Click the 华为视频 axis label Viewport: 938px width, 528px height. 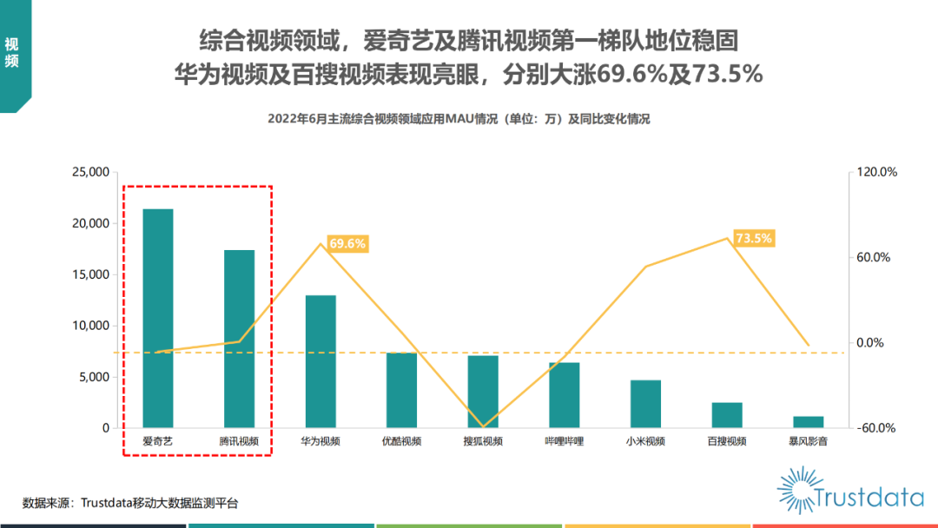320,442
